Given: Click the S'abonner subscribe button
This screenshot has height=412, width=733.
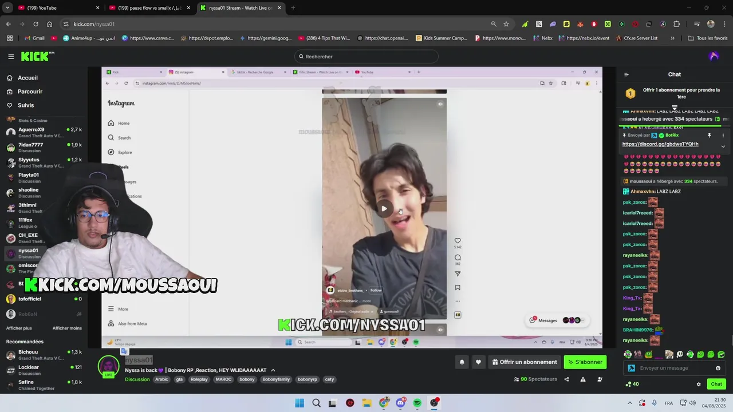Looking at the screenshot, I should [585, 362].
